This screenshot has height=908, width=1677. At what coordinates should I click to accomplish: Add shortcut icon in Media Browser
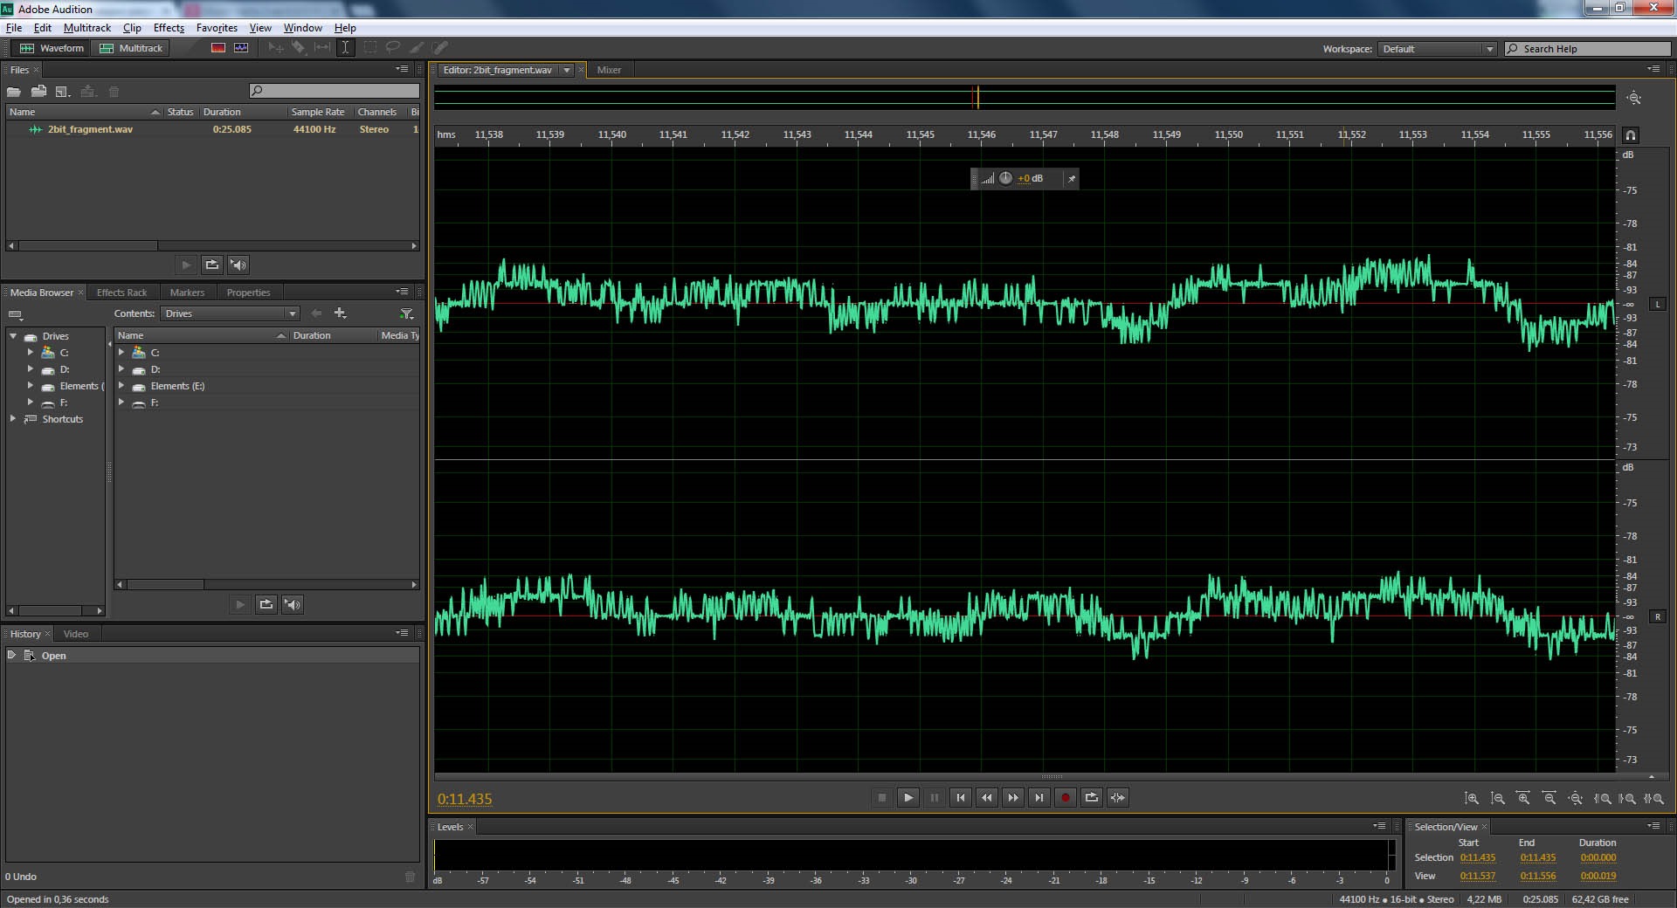pyautogui.click(x=341, y=313)
